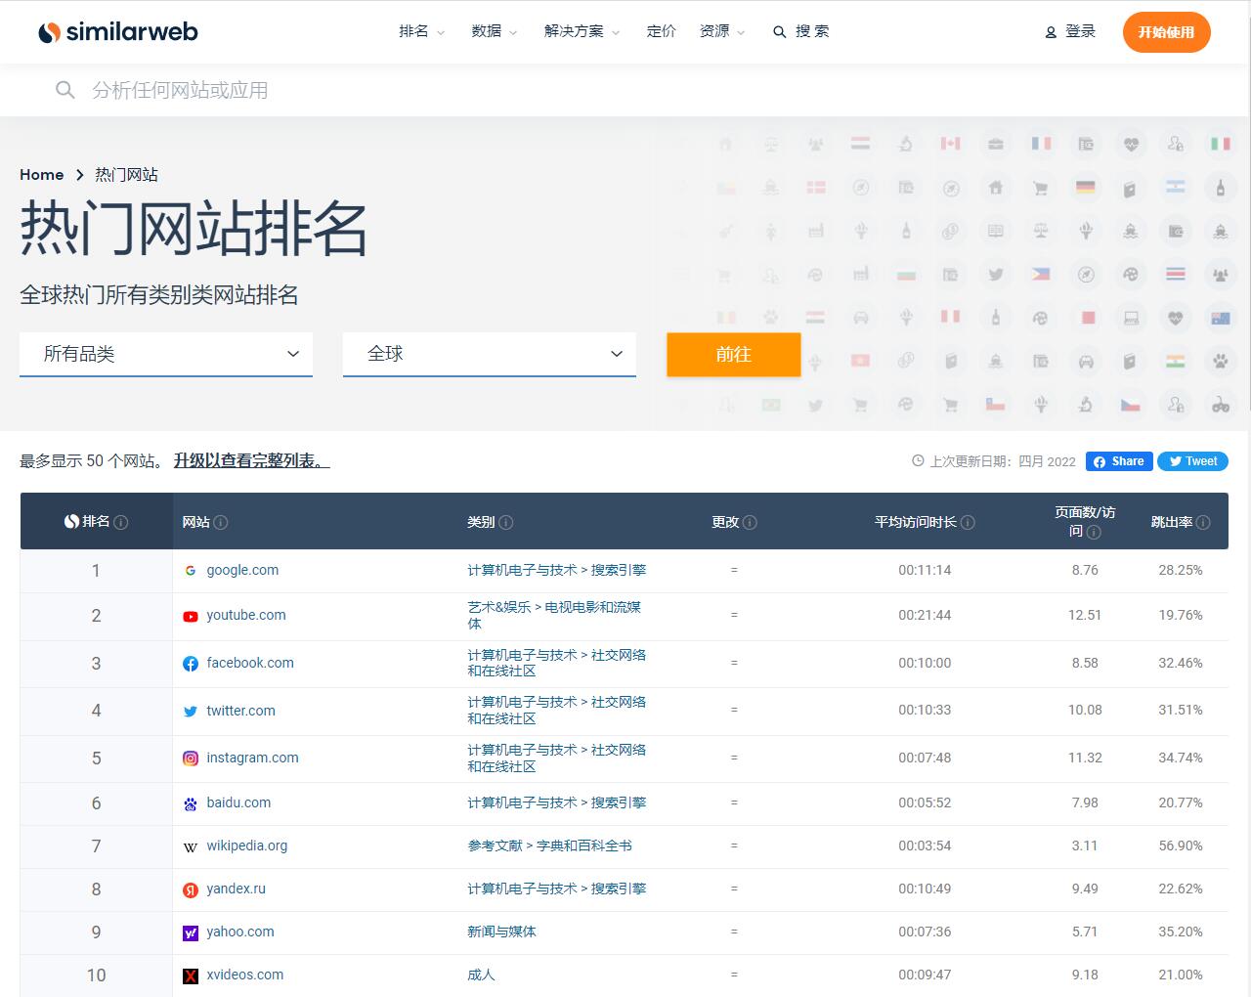Click the 00:03:54 visit duration value
Image resolution: width=1251 pixels, height=997 pixels.
coord(925,845)
